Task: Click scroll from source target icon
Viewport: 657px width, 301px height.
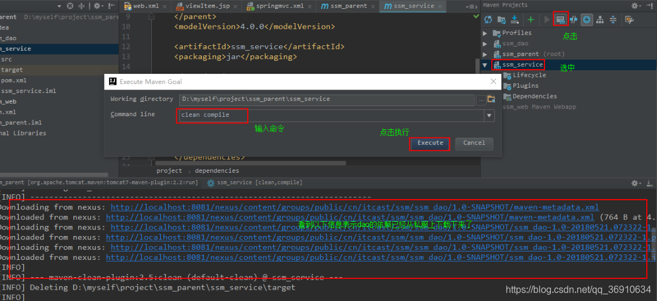Action: click(x=70, y=6)
